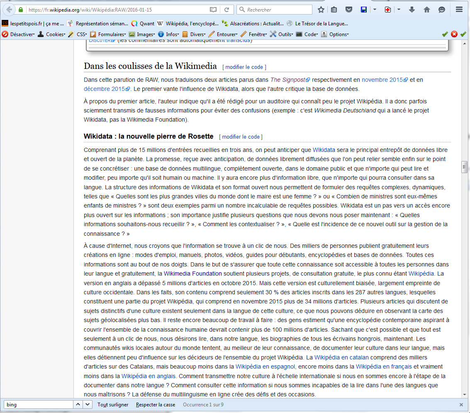Viewport: 470px width, 413px height.
Task: Open reader view from the address bar
Action: click(213, 10)
